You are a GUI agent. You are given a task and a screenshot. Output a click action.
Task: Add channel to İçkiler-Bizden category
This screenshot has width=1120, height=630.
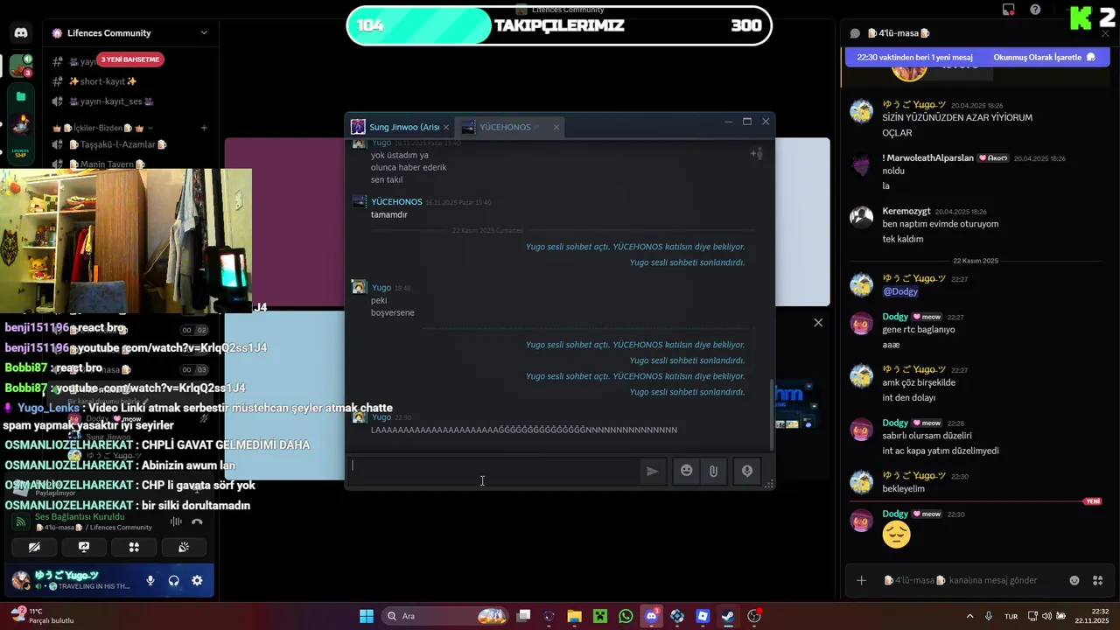point(204,128)
